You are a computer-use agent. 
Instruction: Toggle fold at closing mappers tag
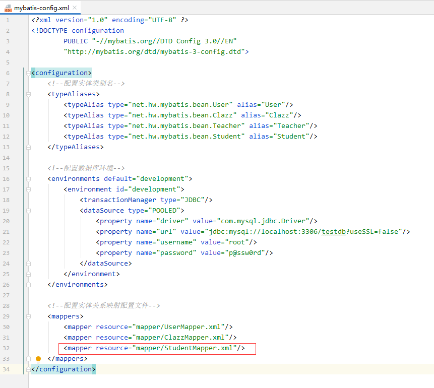pos(28,359)
